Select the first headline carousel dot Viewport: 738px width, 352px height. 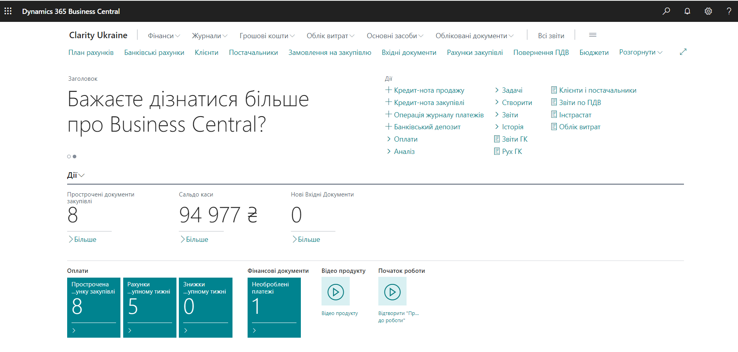pyautogui.click(x=69, y=157)
